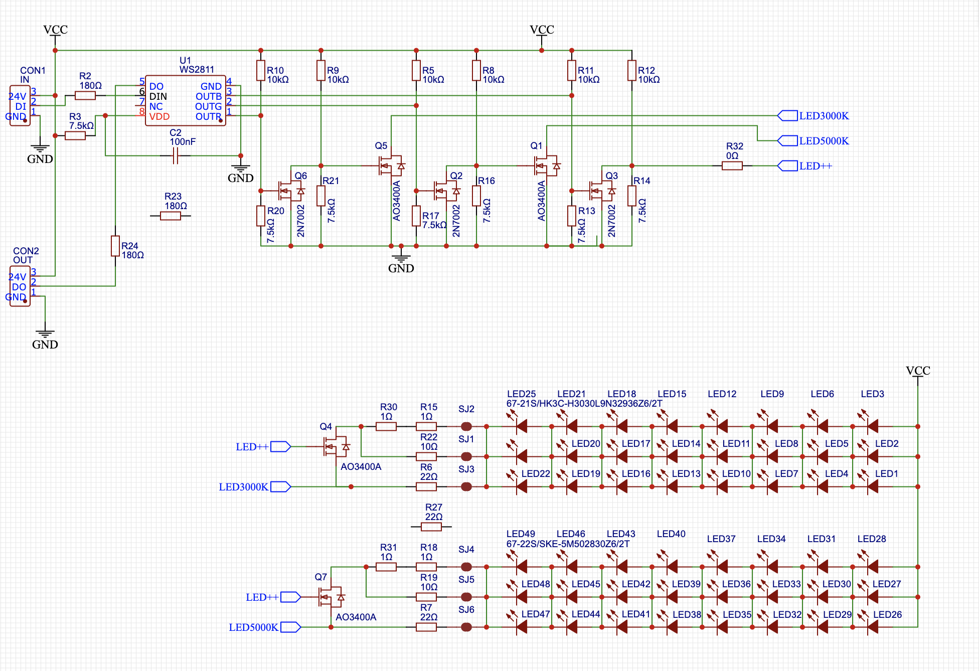Select pull-up resistor R12 10kΩ
Screen dimensions: 979x671
[632, 70]
